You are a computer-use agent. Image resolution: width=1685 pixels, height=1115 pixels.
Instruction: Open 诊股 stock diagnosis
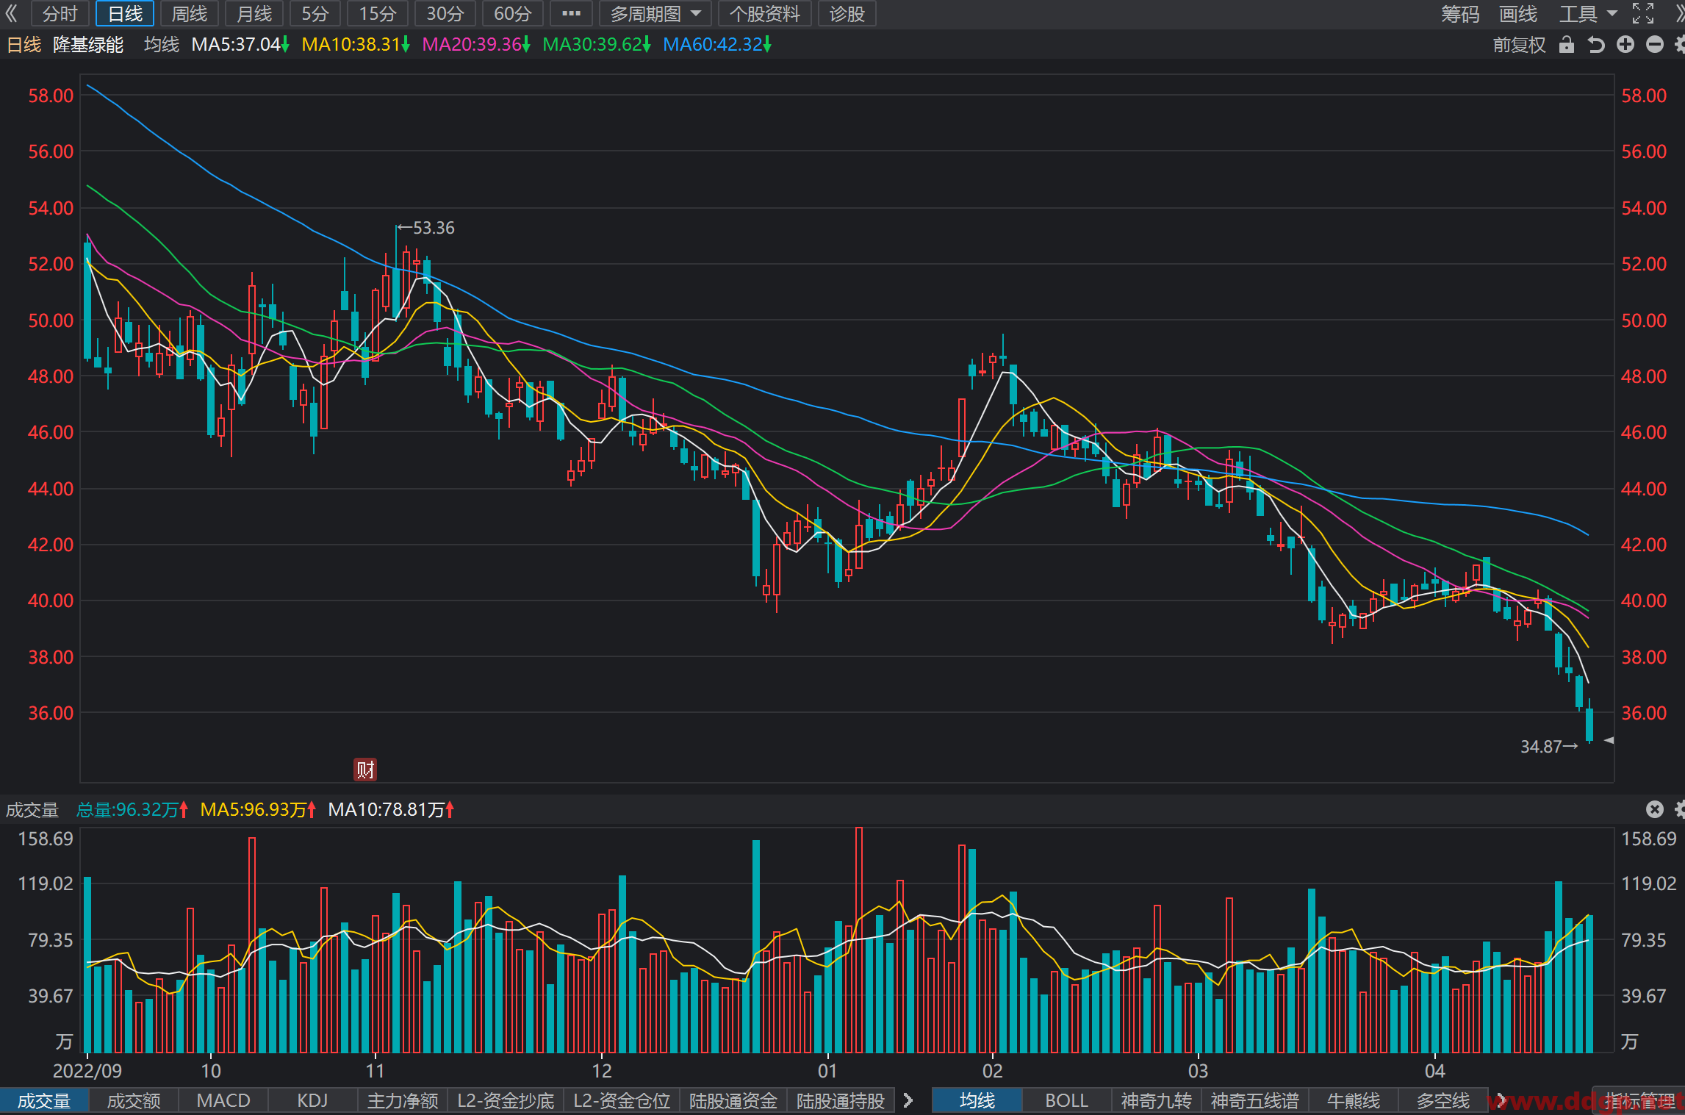847,13
